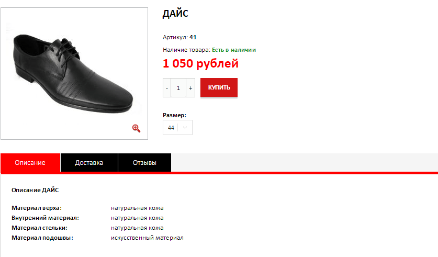Screen dimensions: 438x257
Task: Select the Описание tab
Action: tap(30, 163)
